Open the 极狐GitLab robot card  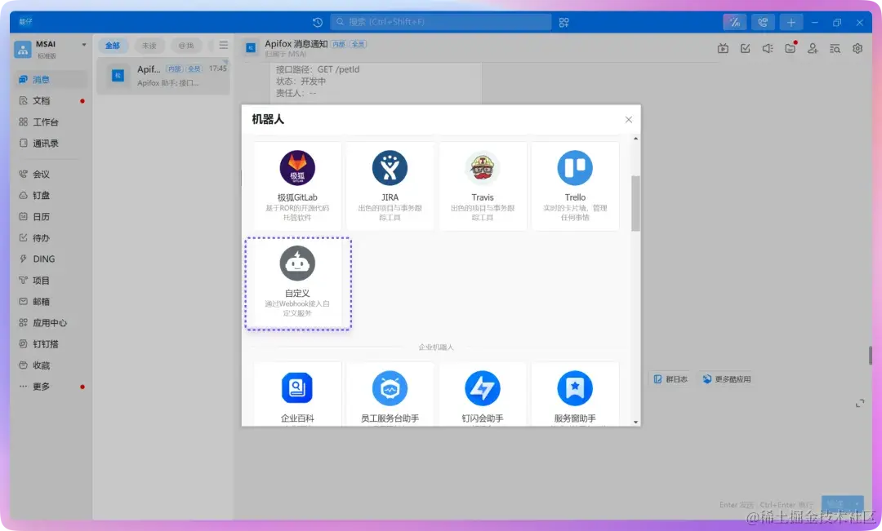(297, 186)
